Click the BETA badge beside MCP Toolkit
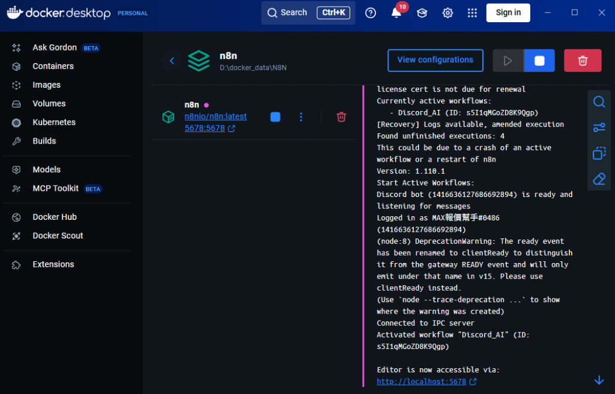The image size is (615, 394). tap(93, 189)
